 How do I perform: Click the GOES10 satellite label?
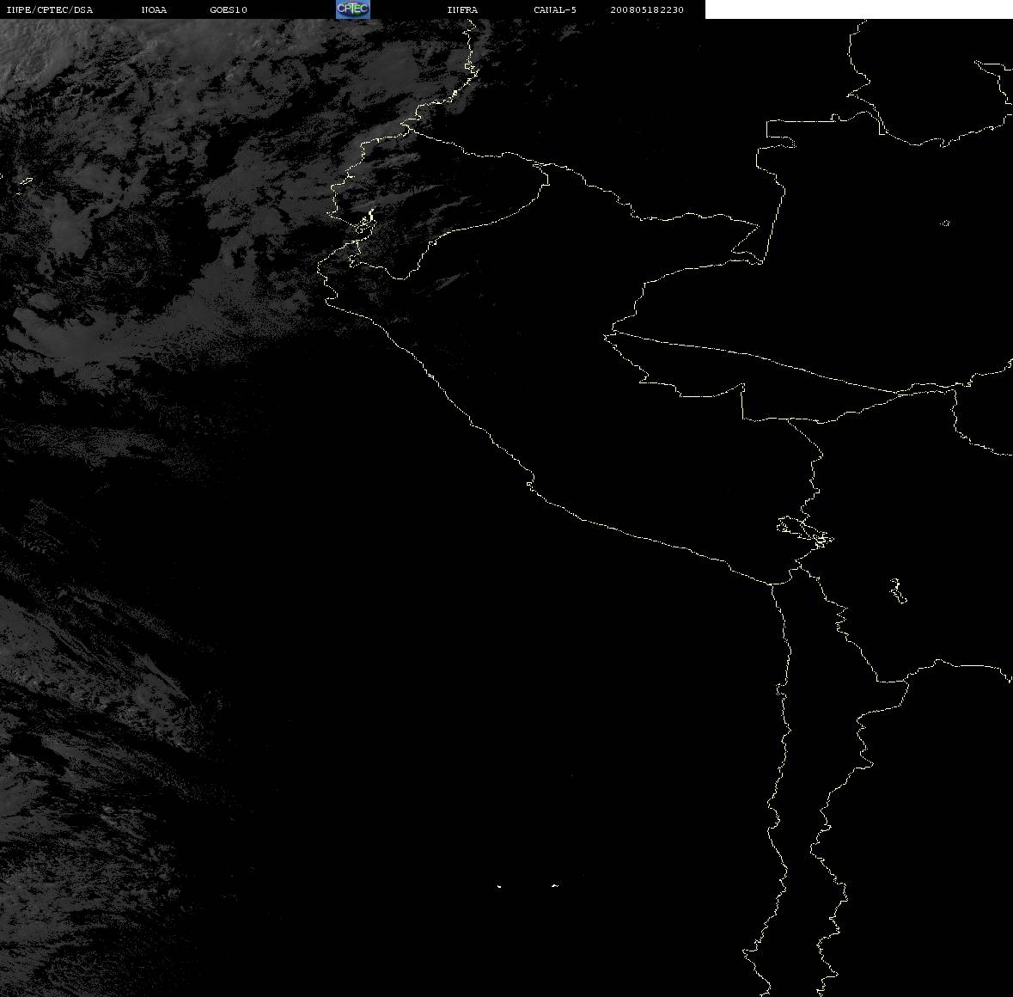228,9
